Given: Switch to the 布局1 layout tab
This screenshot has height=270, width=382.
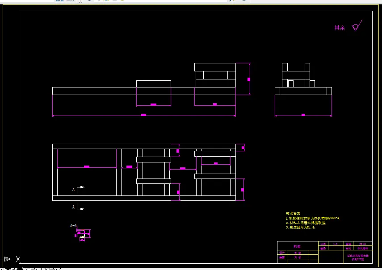Looking at the screenshot, I should (x=32, y=269).
